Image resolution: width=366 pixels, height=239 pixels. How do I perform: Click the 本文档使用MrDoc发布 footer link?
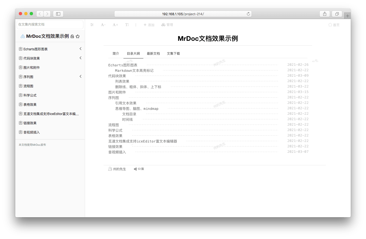point(32,145)
